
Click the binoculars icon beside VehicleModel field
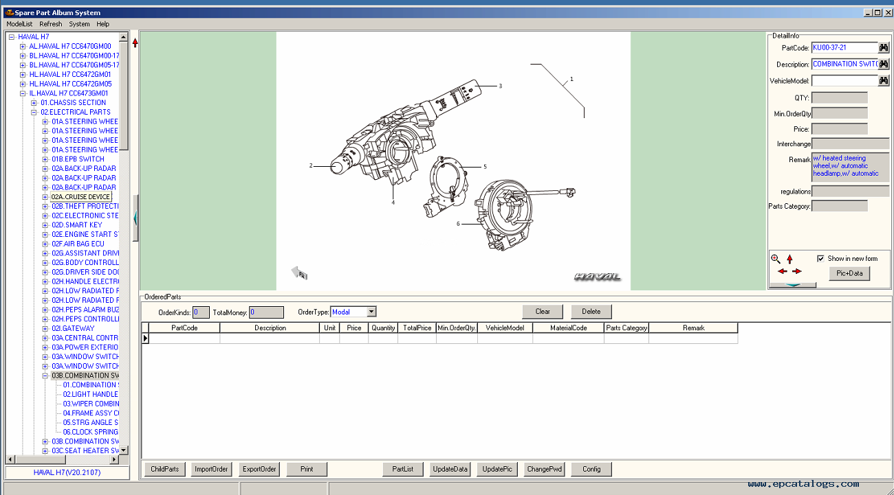[884, 80]
